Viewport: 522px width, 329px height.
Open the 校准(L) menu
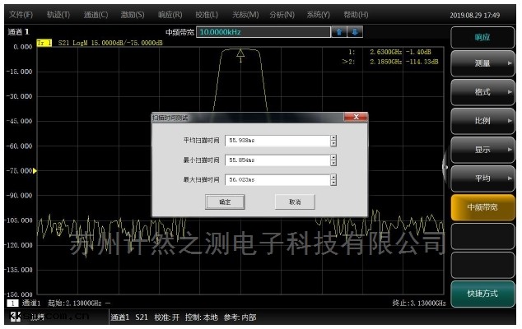(207, 15)
